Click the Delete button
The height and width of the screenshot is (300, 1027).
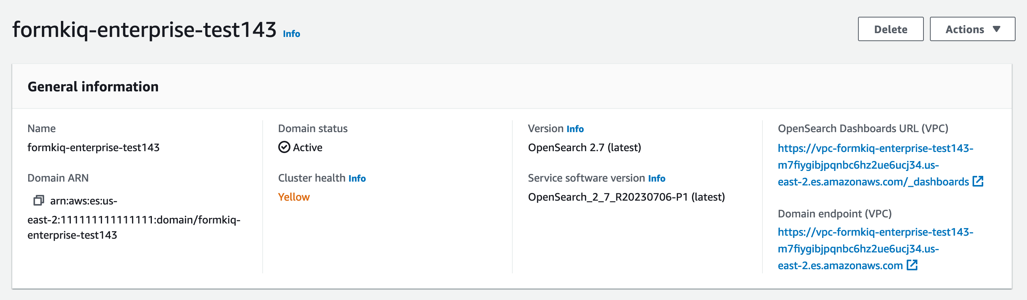(891, 29)
